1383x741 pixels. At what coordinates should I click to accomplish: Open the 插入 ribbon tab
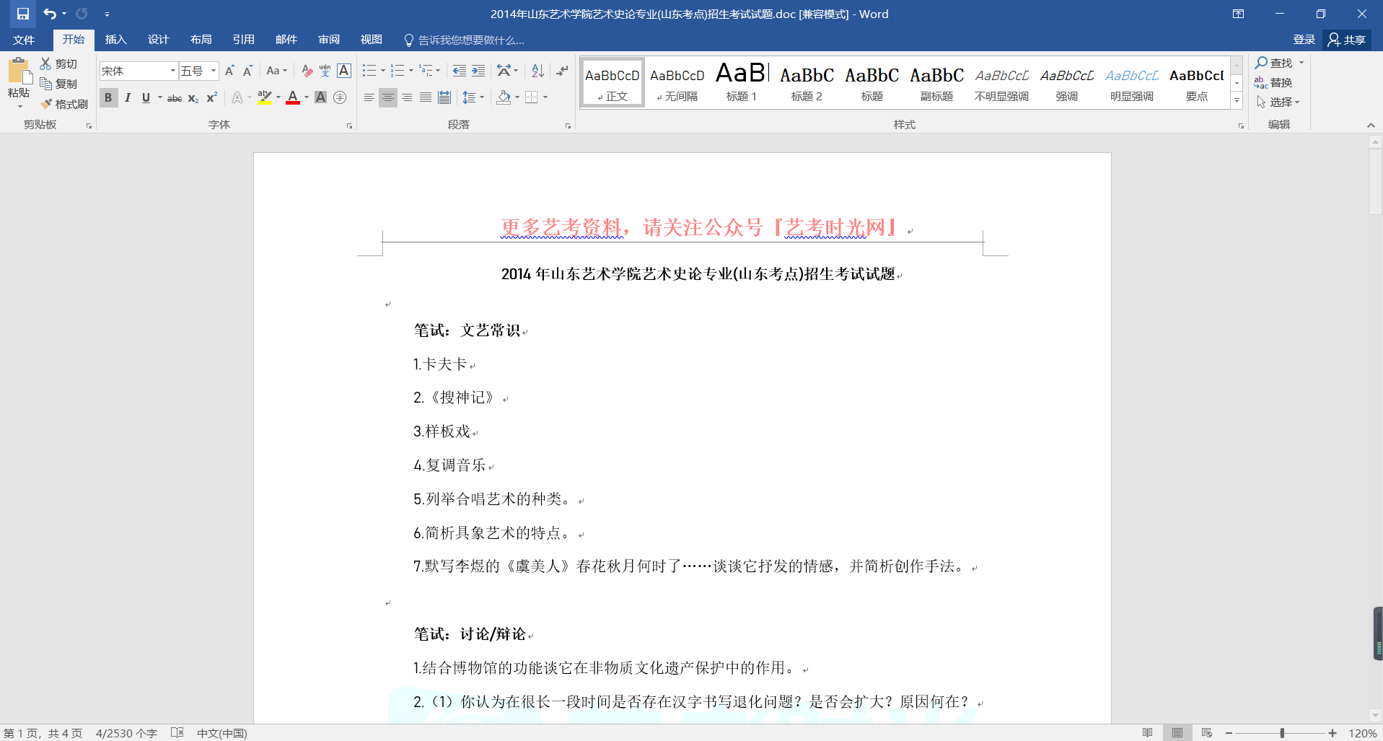click(x=115, y=40)
